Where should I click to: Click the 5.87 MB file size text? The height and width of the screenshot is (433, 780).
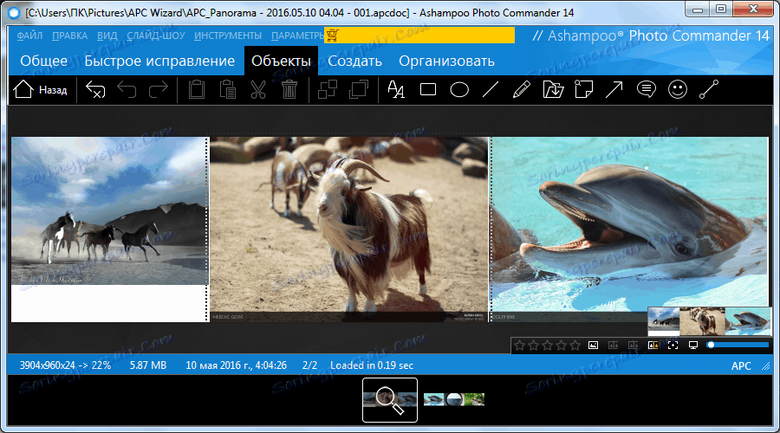coord(148,365)
